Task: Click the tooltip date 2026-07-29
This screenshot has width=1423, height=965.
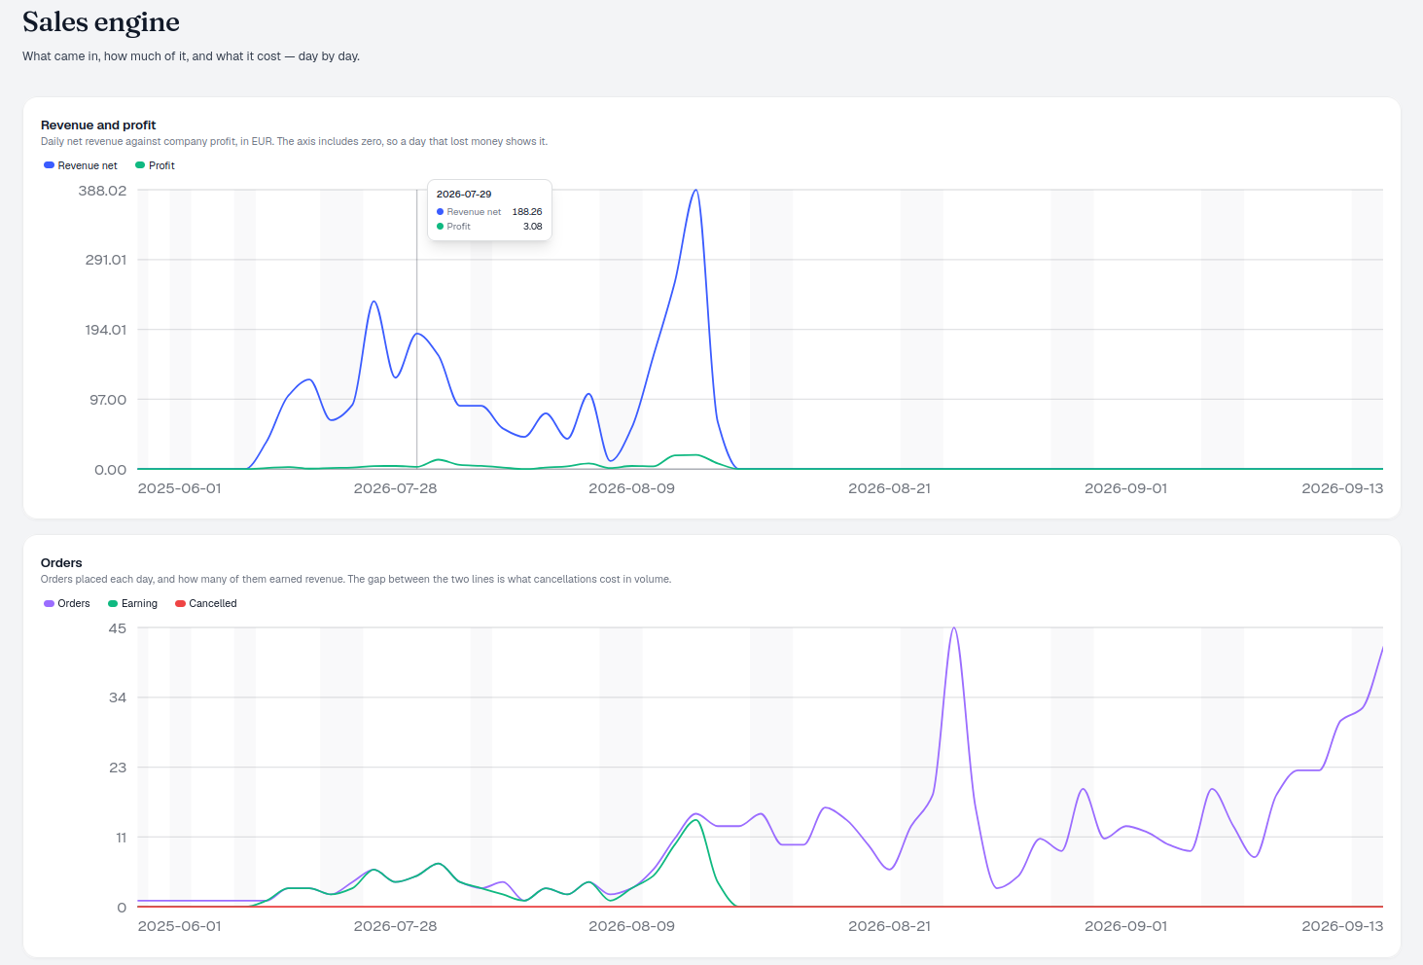Action: (464, 194)
